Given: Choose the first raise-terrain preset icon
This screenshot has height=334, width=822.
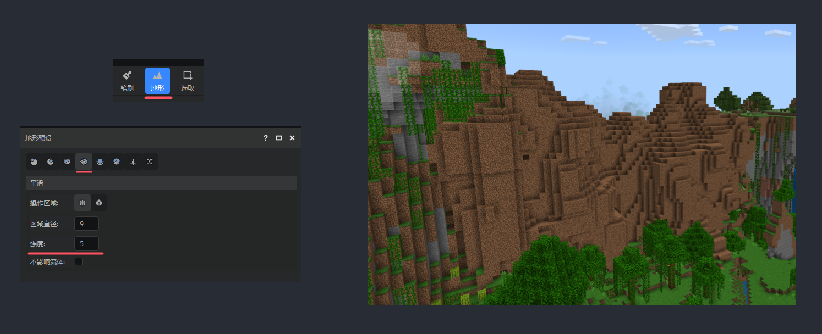Looking at the screenshot, I should click(x=34, y=162).
